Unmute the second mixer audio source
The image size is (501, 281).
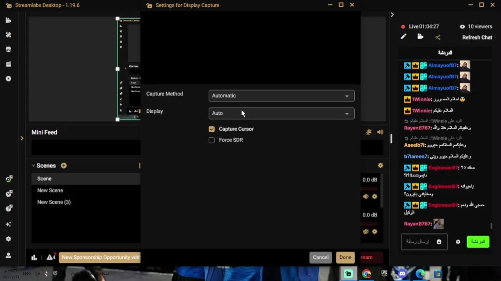pyautogui.click(x=366, y=231)
